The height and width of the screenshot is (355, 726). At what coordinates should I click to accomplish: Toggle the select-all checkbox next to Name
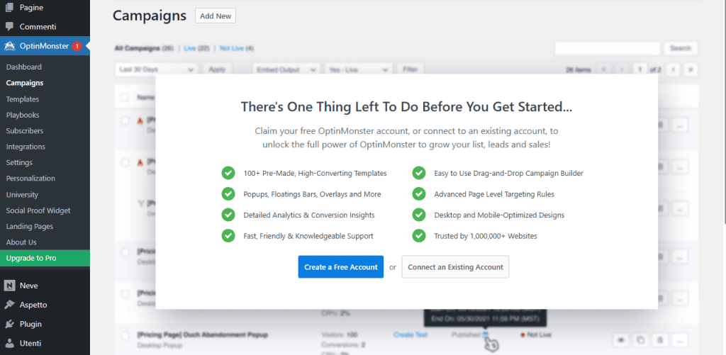[125, 97]
